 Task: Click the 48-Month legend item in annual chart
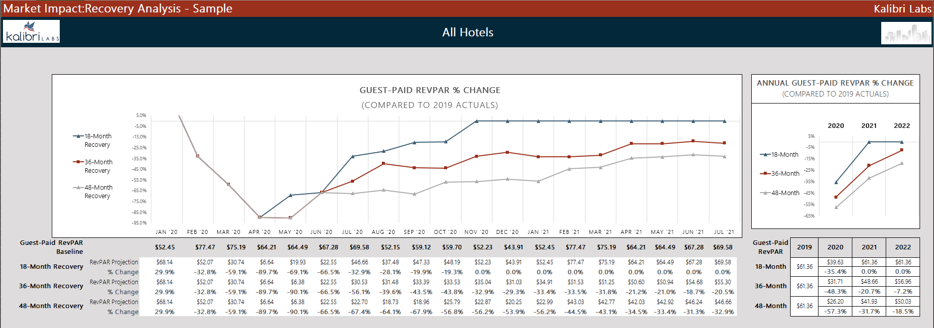[779, 193]
